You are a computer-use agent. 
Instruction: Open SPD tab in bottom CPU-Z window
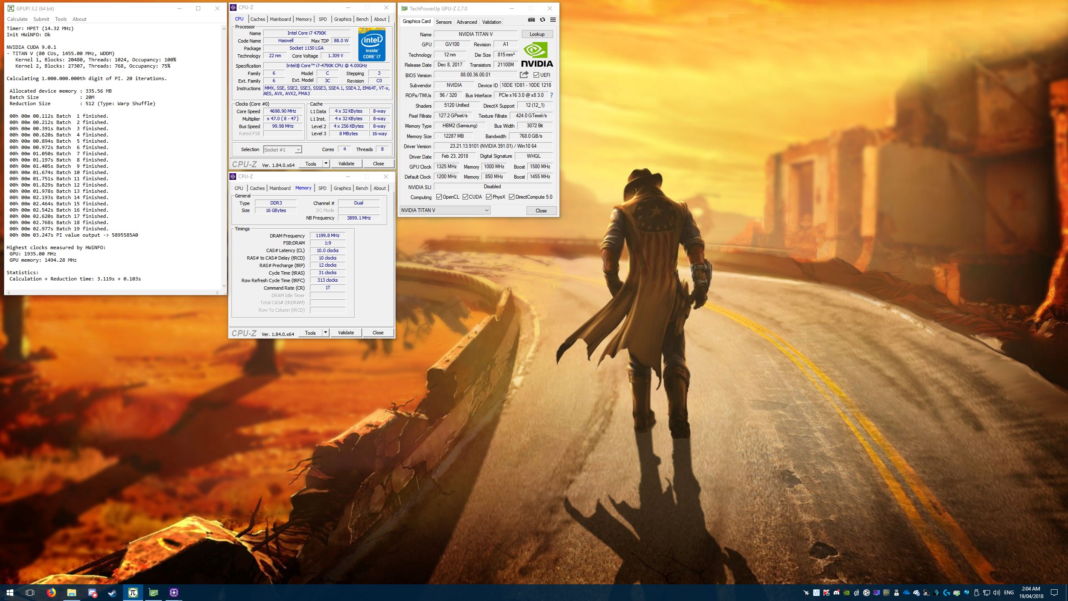(x=322, y=188)
